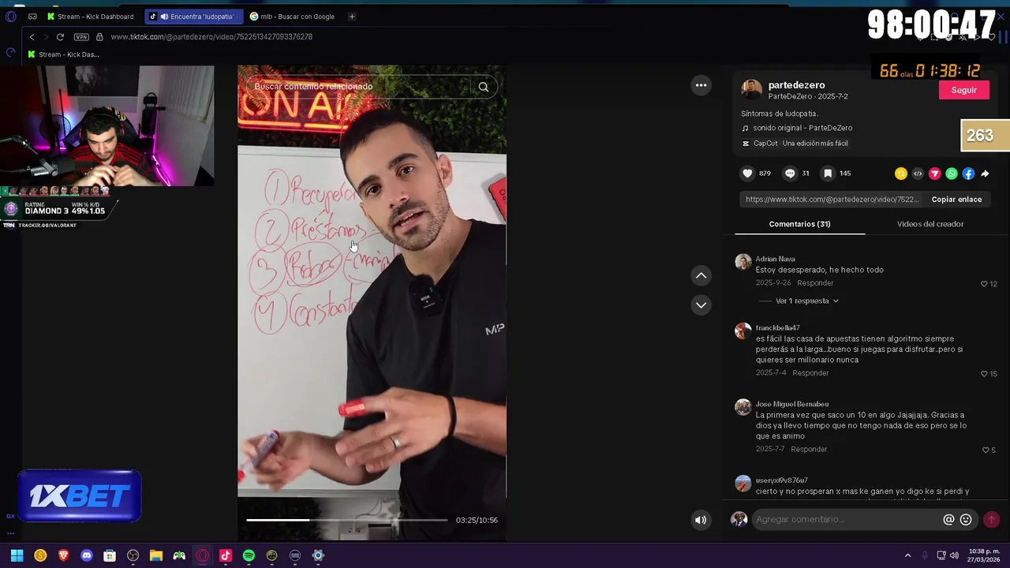Open franckbella47's profile picture
The width and height of the screenshot is (1010, 568).
[x=743, y=331]
